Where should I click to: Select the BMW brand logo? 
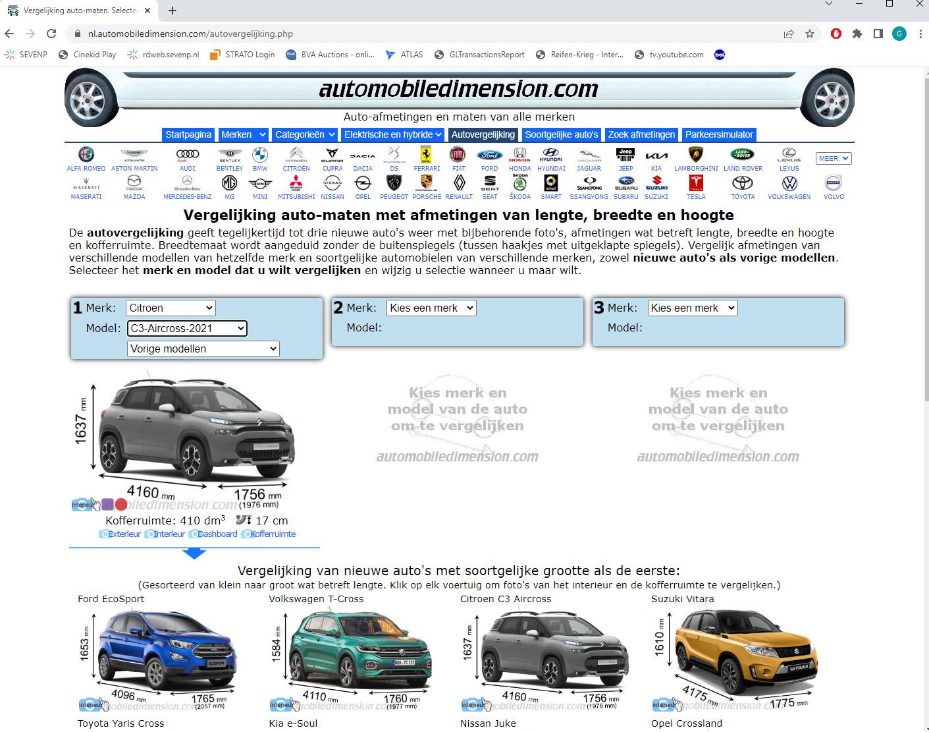point(260,155)
